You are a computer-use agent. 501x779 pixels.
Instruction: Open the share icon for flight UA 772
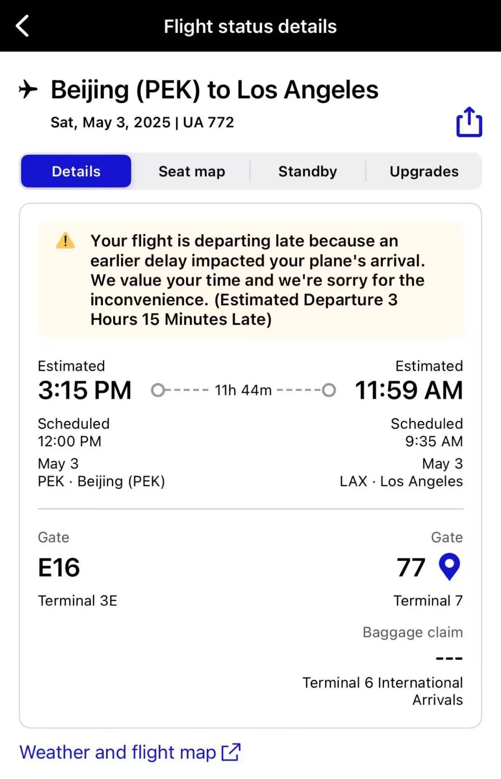(469, 122)
